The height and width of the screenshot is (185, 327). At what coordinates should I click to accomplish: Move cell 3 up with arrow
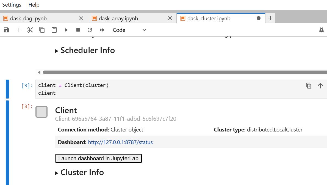click(x=320, y=86)
